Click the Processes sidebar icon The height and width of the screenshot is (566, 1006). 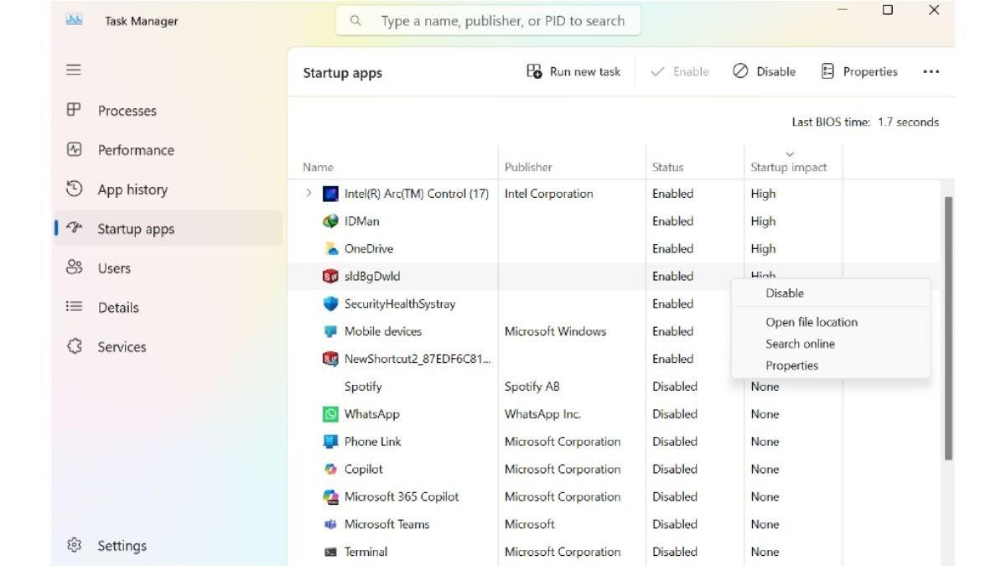coord(74,110)
